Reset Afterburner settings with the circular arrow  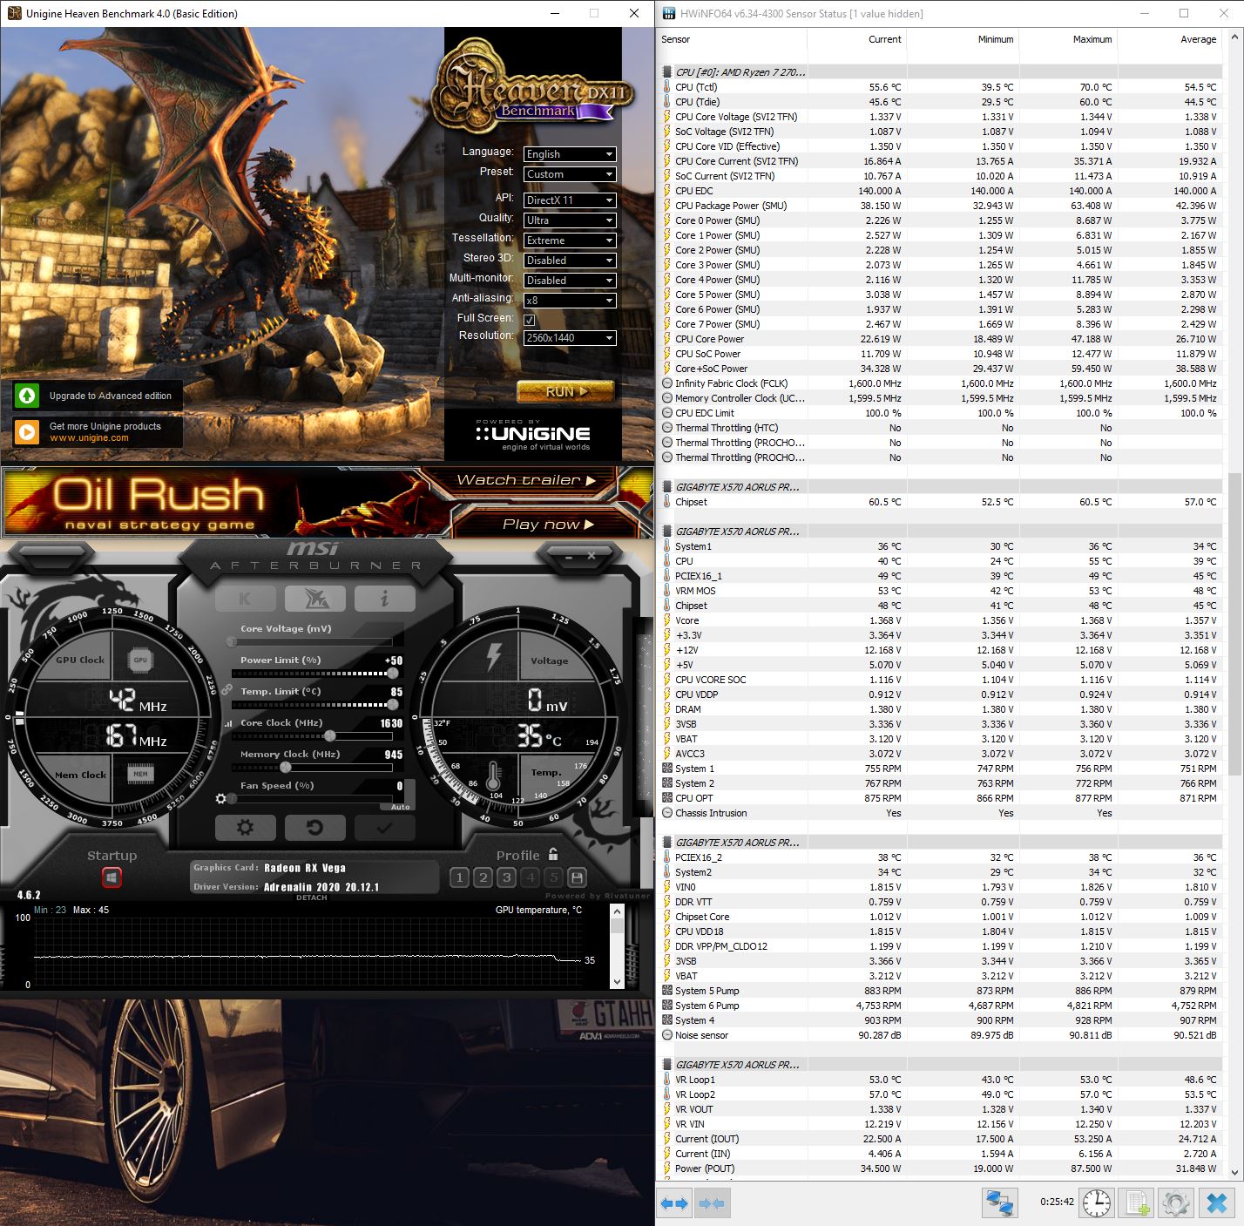pos(314,828)
